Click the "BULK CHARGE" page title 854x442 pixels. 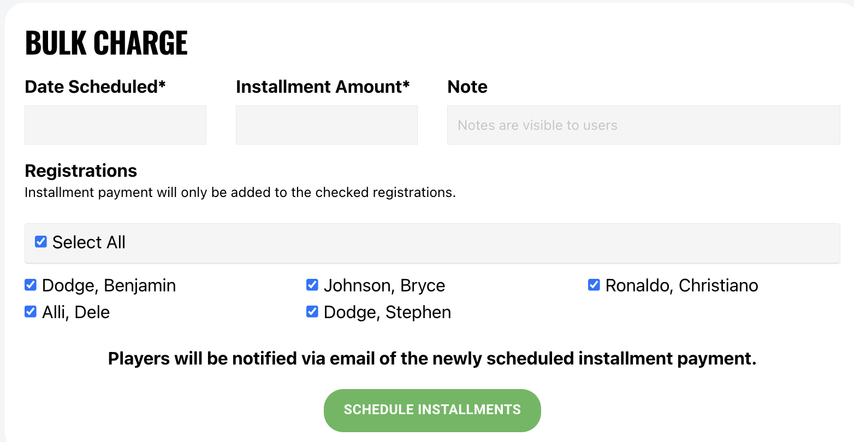[106, 43]
